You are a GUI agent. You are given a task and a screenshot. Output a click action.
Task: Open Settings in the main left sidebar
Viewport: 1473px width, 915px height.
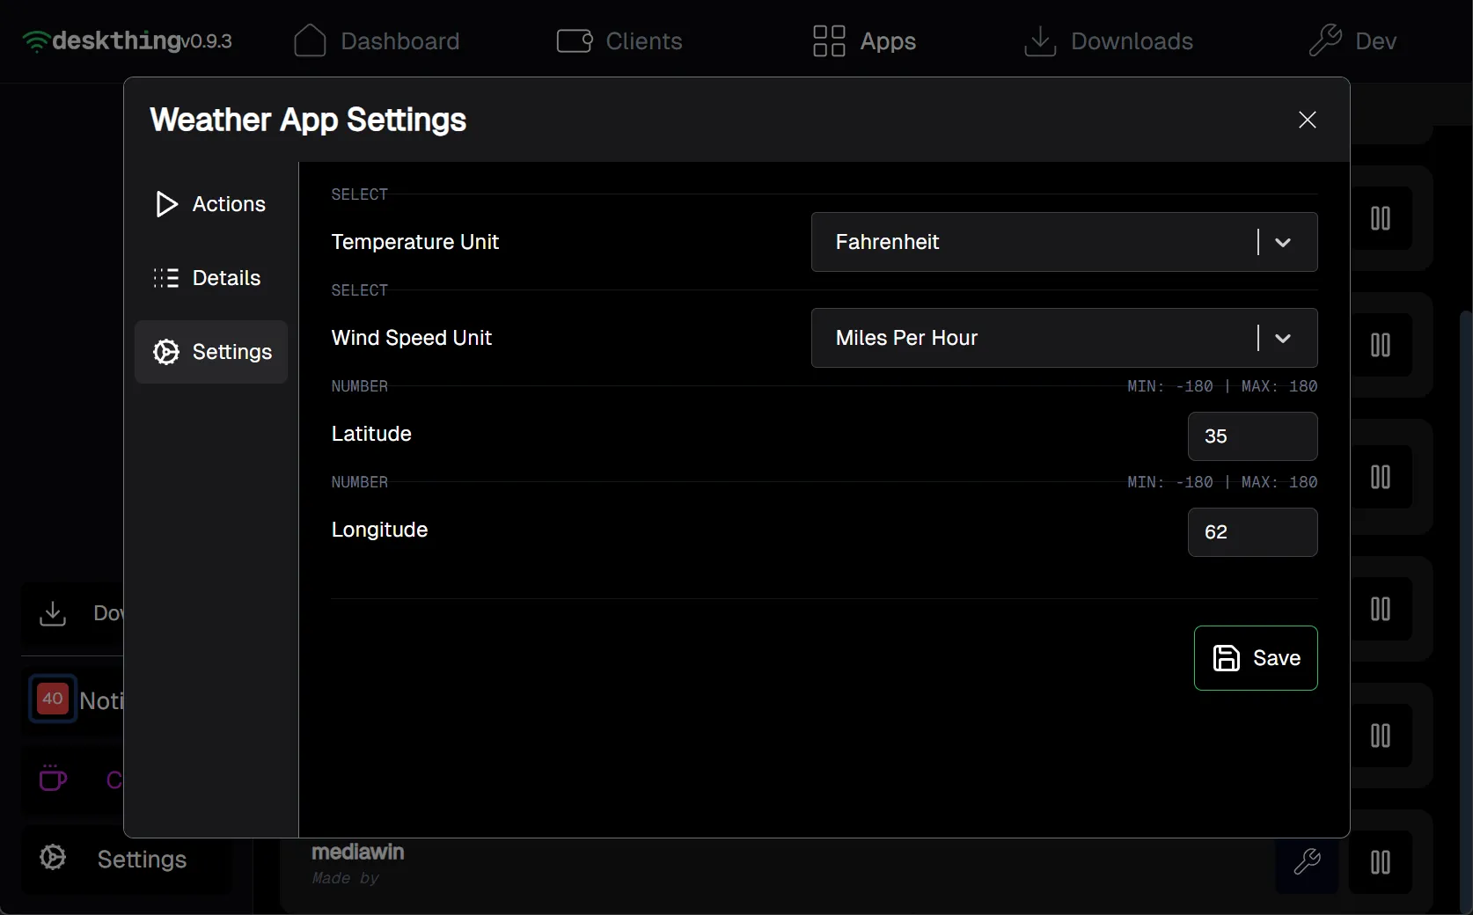(127, 859)
